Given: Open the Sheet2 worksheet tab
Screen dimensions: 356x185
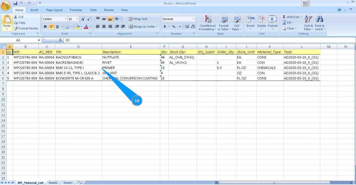Looking at the screenshot, I should 53,183.
